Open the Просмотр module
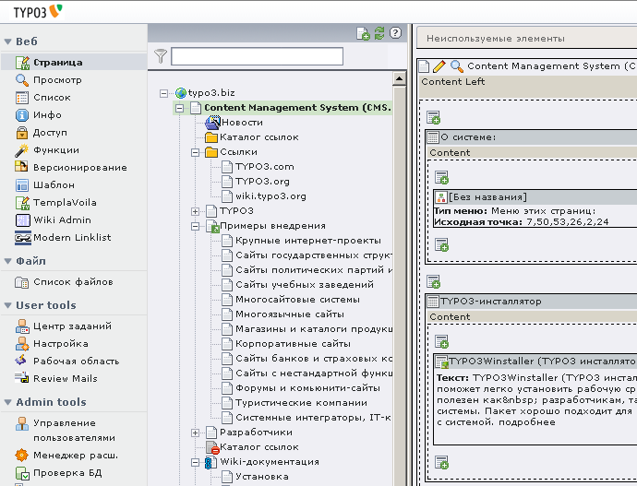Image resolution: width=637 pixels, height=486 pixels. (x=57, y=80)
